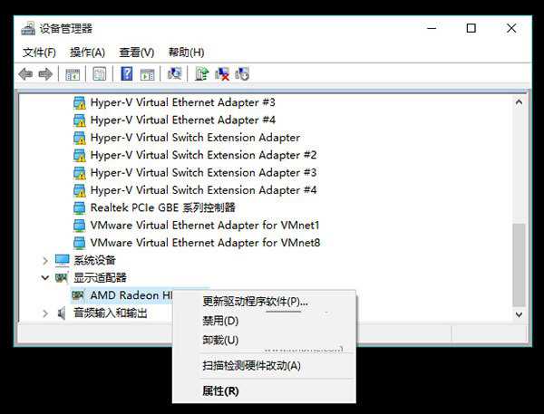The height and width of the screenshot is (414, 544).
Task: Collapse the 显示适配器 node
Action: coord(45,278)
